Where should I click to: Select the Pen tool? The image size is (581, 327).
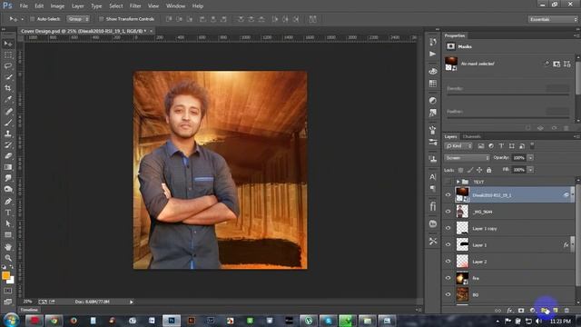click(x=8, y=202)
